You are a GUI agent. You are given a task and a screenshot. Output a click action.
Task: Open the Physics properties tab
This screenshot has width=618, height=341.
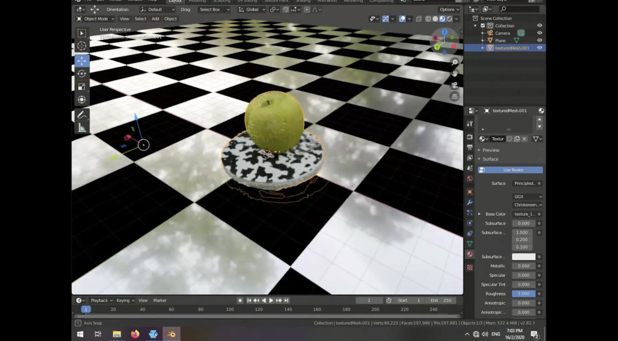[x=470, y=223]
